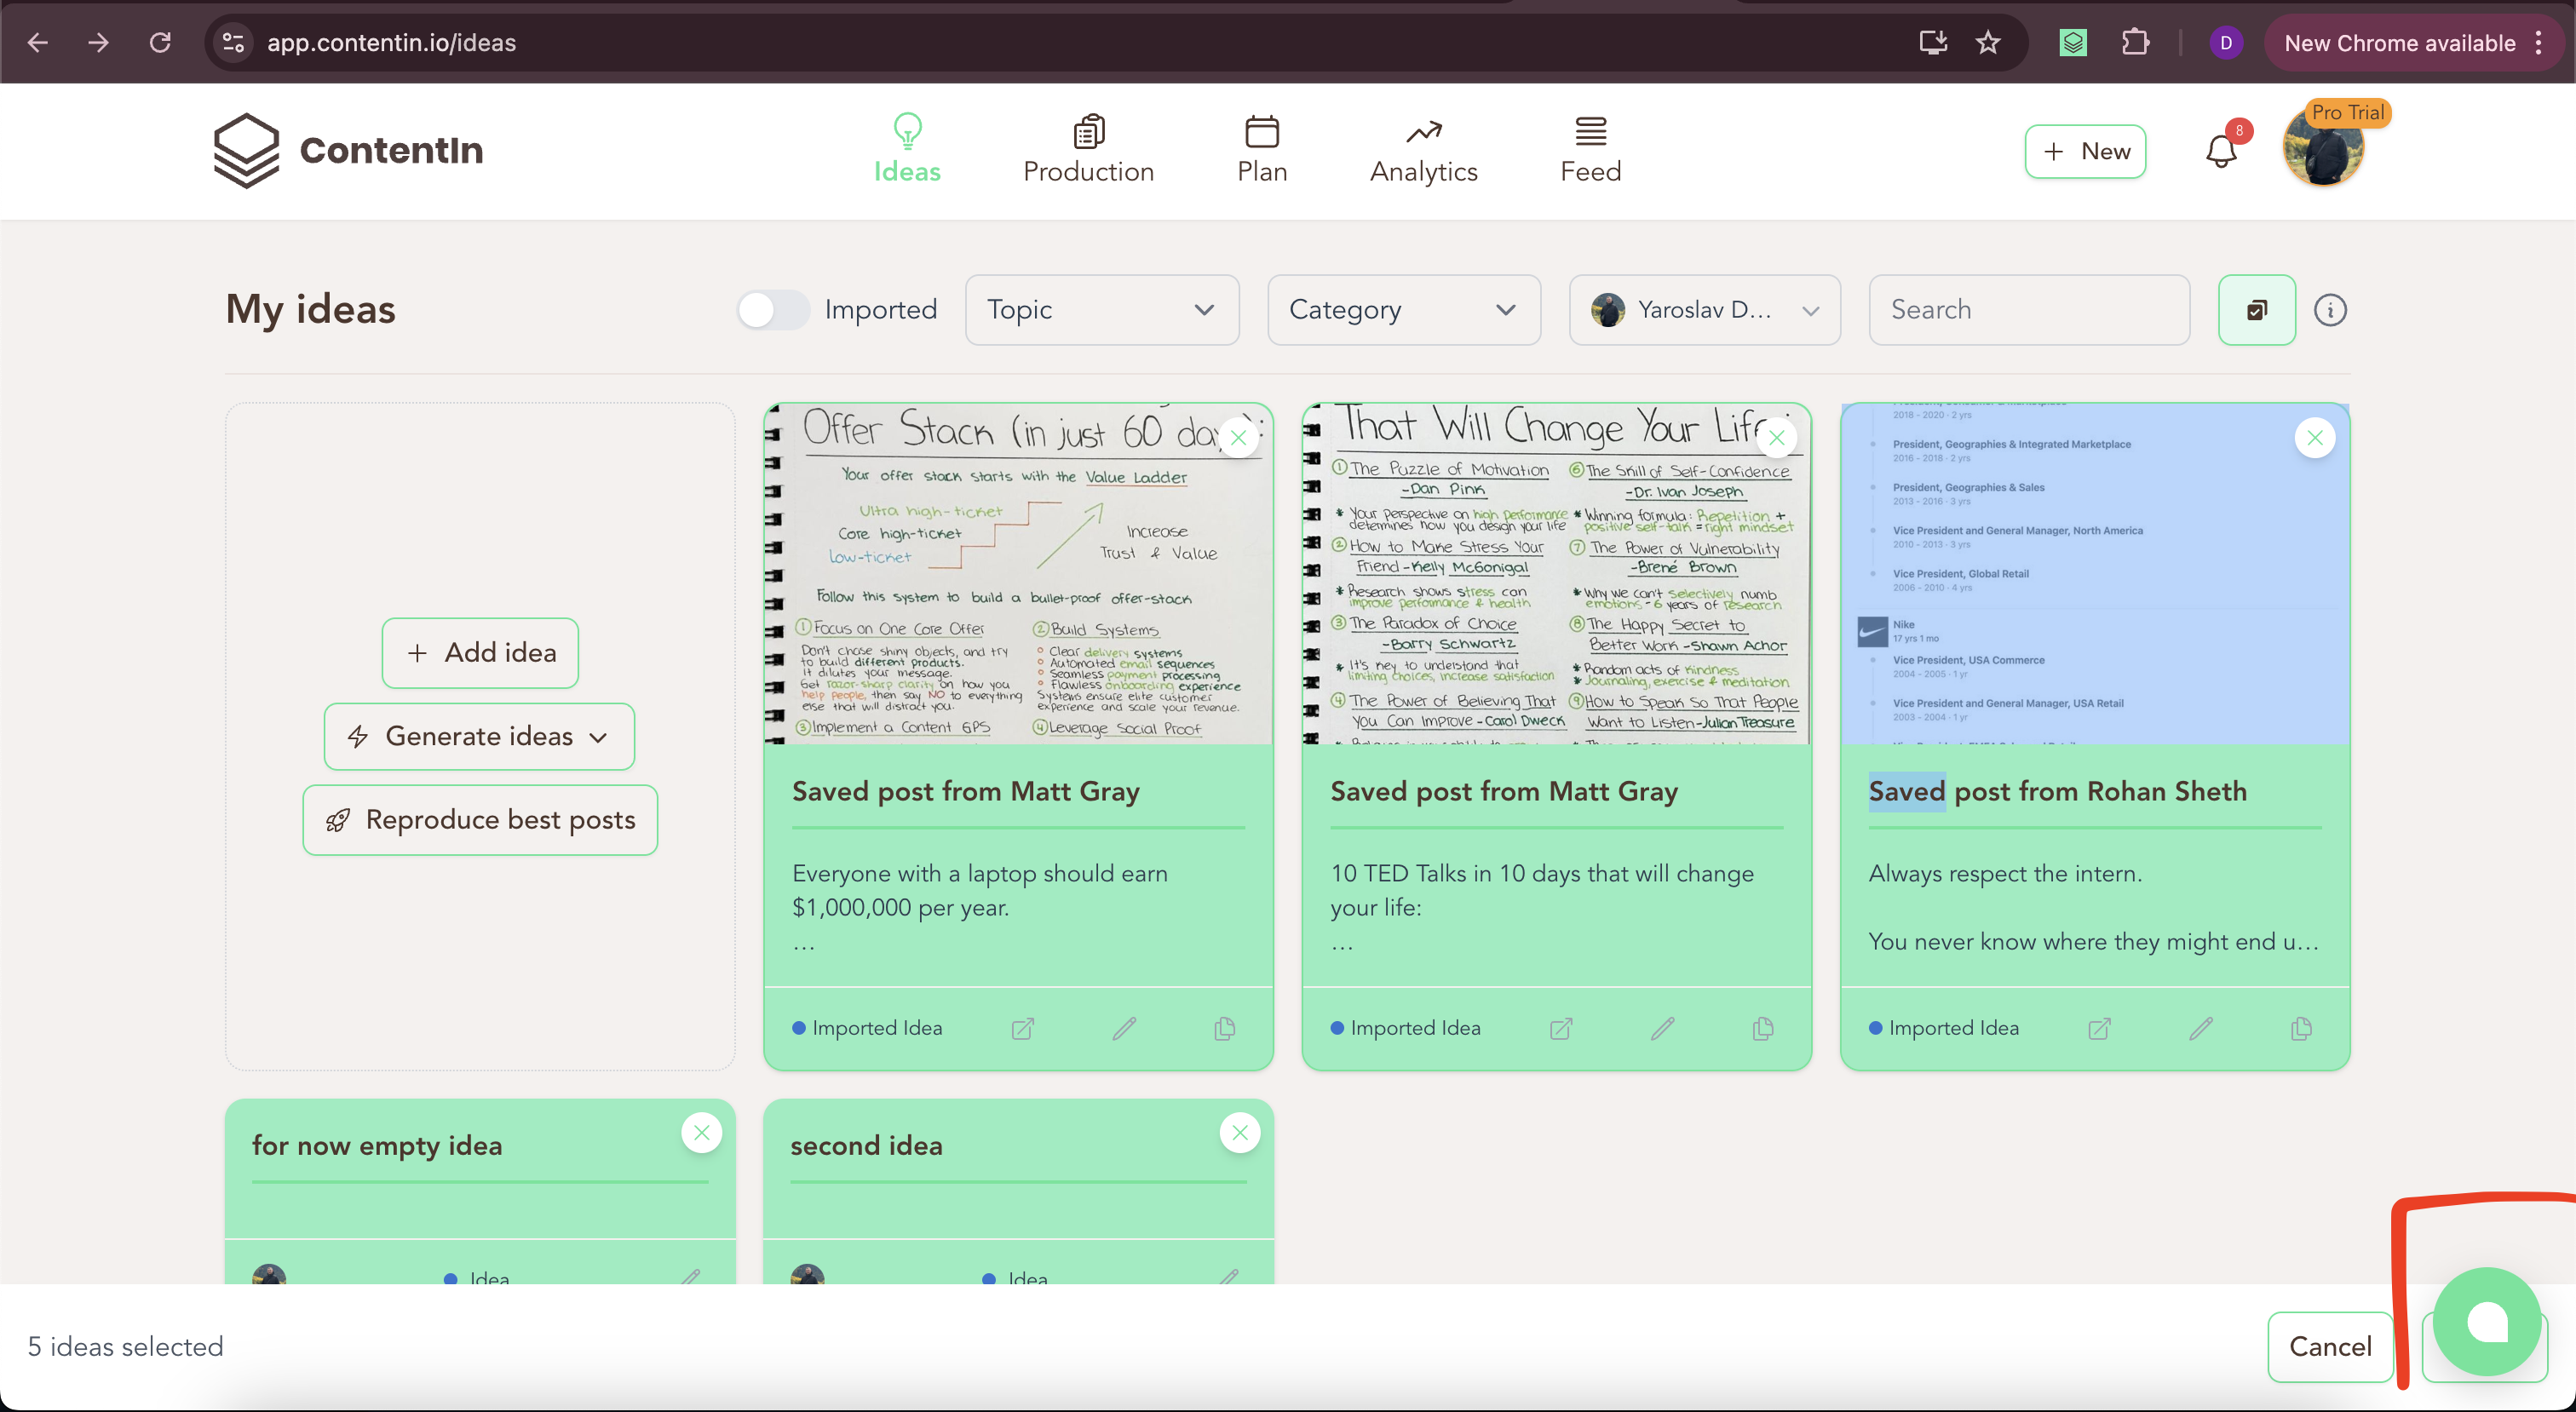Deselect the 'for now empty idea' card
2576x1412 pixels.
point(701,1133)
